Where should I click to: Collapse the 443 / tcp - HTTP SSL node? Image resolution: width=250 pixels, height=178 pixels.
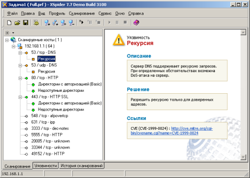[20, 97]
